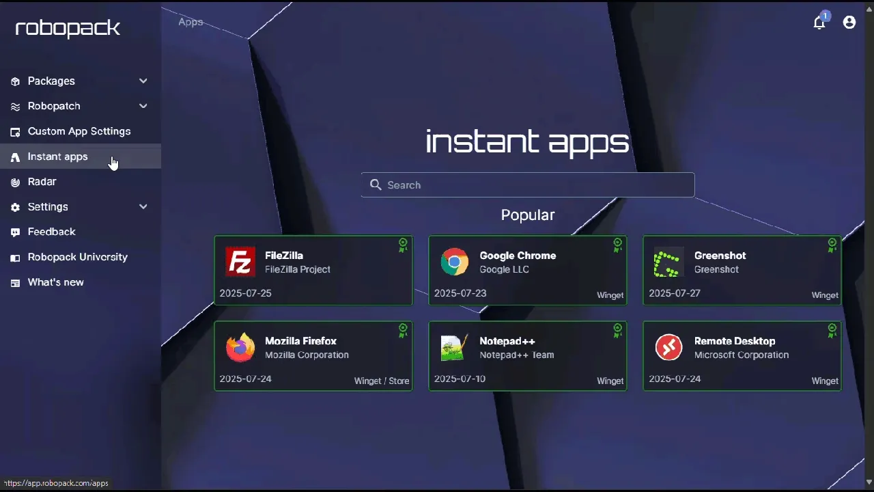
Task: Click the verified badge on Mozilla Firefox card
Action: pos(403,331)
